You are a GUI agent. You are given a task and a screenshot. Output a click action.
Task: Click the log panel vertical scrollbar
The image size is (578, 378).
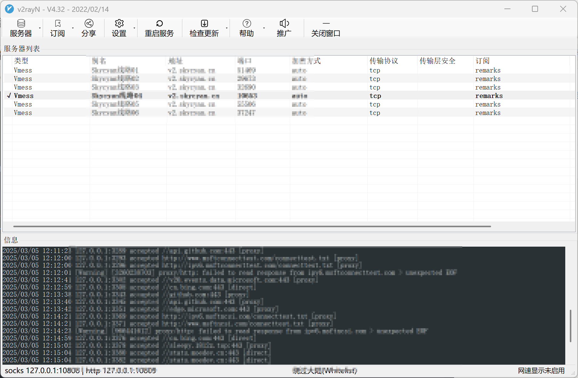[x=570, y=326]
